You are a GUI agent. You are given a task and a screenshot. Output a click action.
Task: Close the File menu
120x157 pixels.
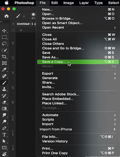[x=42, y=3]
